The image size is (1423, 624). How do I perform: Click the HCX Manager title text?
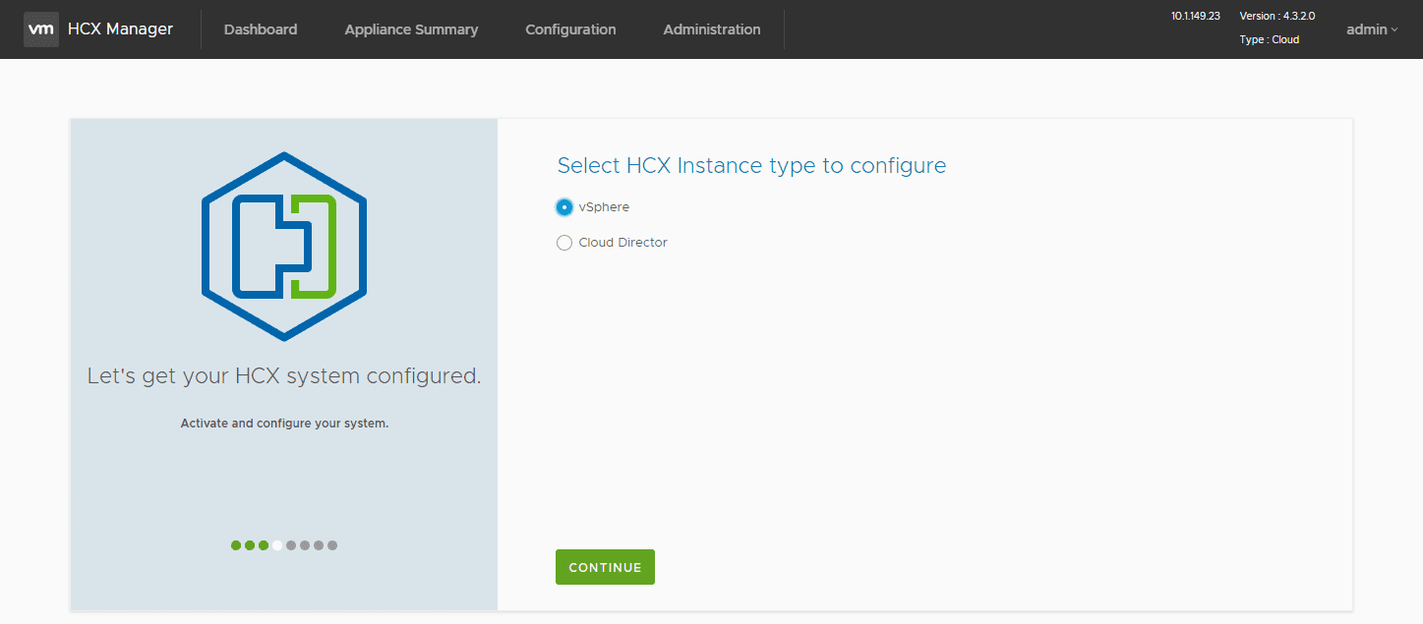(120, 29)
